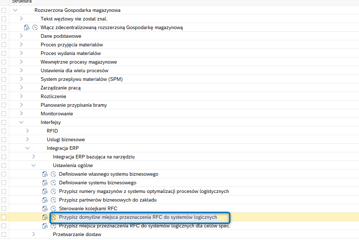Screen dimensions: 359x240
Task: Select the Monitorowanie tree item
Action: pos(57,114)
